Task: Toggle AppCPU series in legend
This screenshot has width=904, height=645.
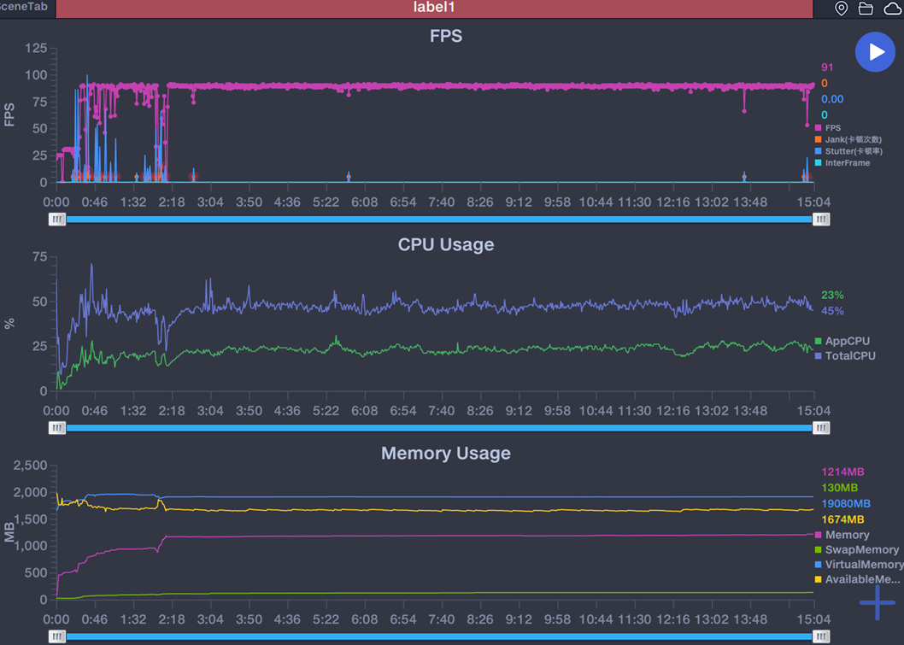Action: click(842, 341)
